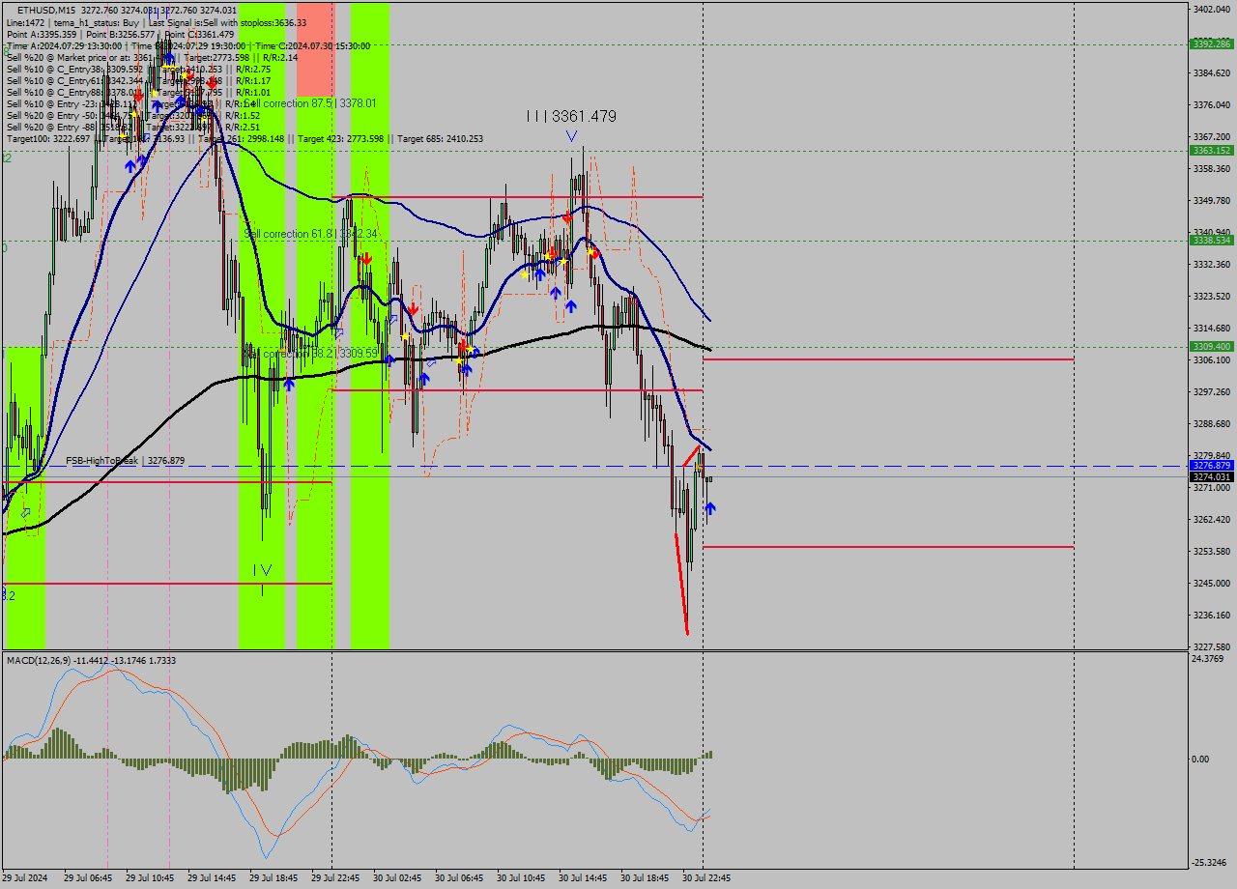
Task: Click the '29 Jul 06:45' time label
Action: click(x=88, y=878)
